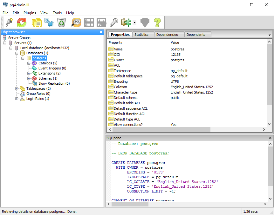This screenshot has width=274, height=215.
Task: Click the Create new object icon
Action: pyautogui.click(x=49, y=22)
